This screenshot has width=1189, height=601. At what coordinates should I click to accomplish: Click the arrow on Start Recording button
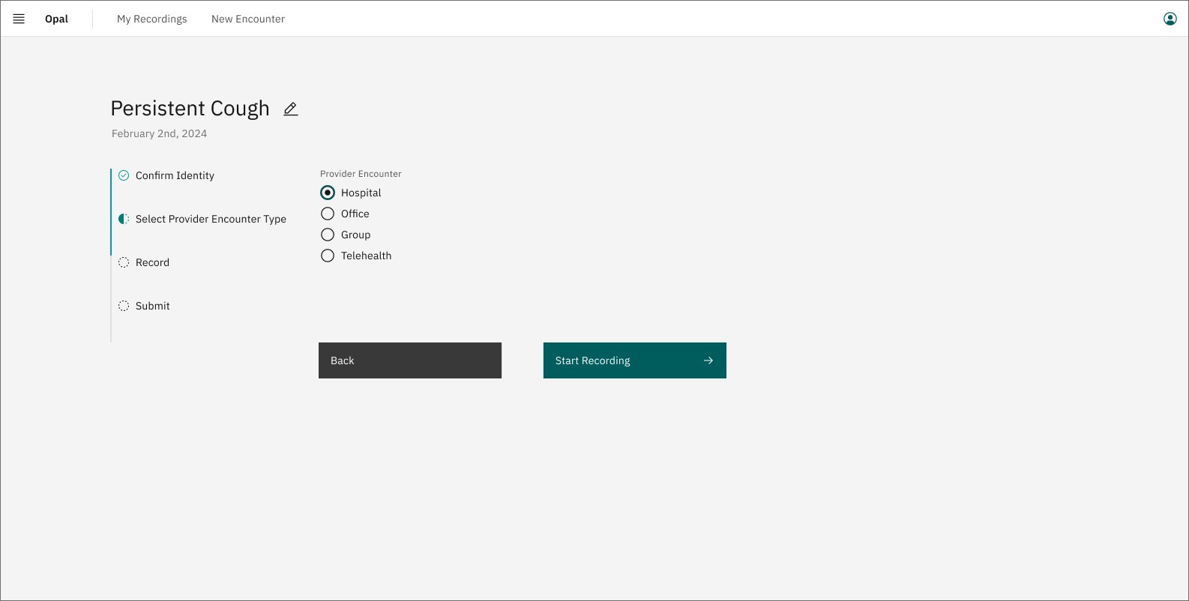pos(708,360)
